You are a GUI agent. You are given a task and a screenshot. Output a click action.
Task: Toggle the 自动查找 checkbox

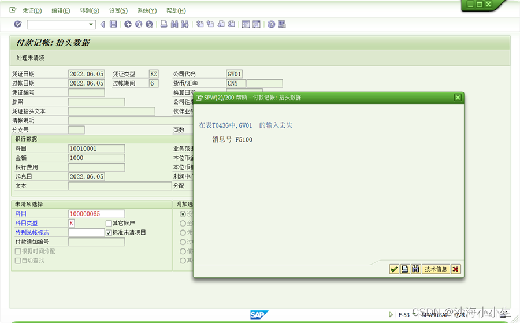(x=18, y=261)
